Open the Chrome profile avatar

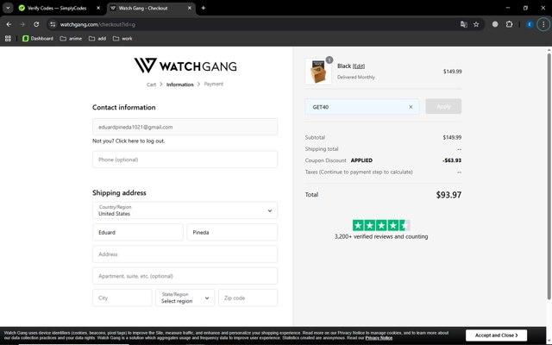tap(530, 24)
